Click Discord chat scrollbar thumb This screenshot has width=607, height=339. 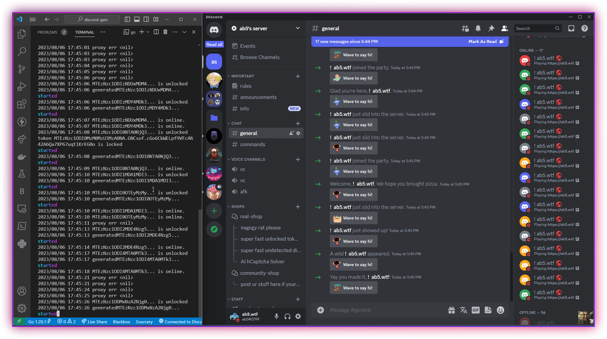[511, 276]
